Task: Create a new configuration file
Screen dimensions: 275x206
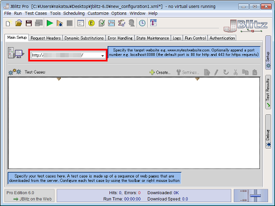Action: pos(9,23)
